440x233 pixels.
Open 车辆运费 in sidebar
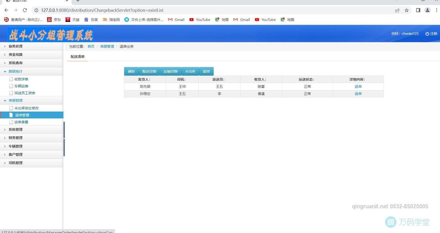pyautogui.click(x=21, y=86)
